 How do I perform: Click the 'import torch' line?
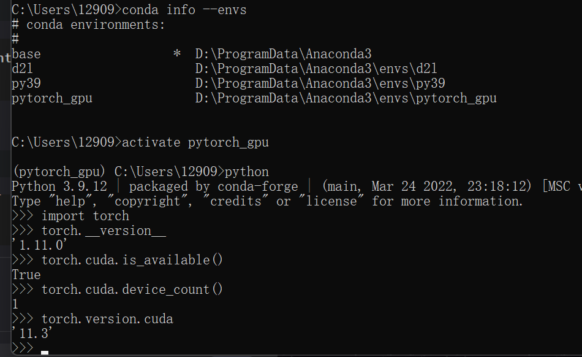[x=85, y=216]
